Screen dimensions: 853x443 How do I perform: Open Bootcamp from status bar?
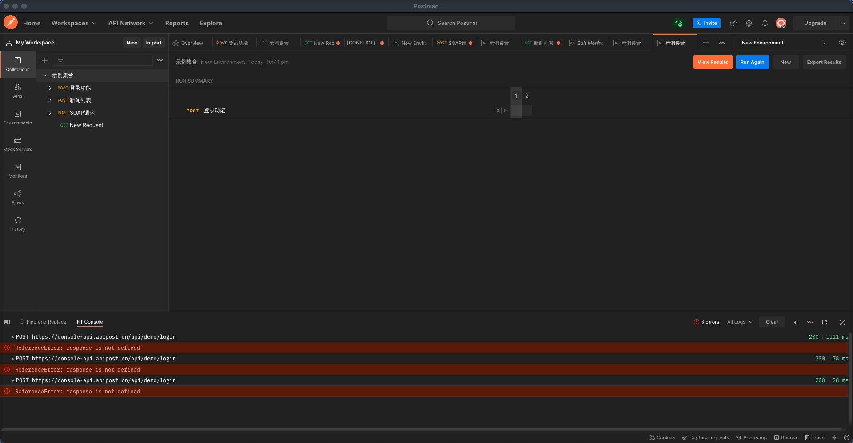coord(751,438)
